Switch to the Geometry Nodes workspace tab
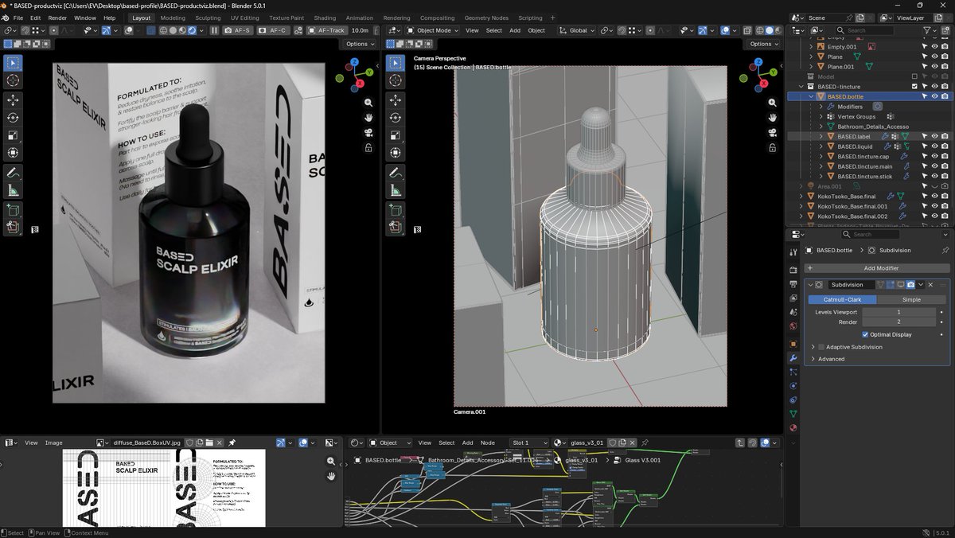This screenshot has width=955, height=538. pos(486,18)
